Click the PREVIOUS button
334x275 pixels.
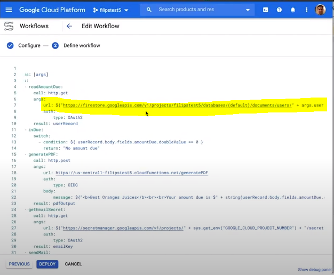[19, 264]
